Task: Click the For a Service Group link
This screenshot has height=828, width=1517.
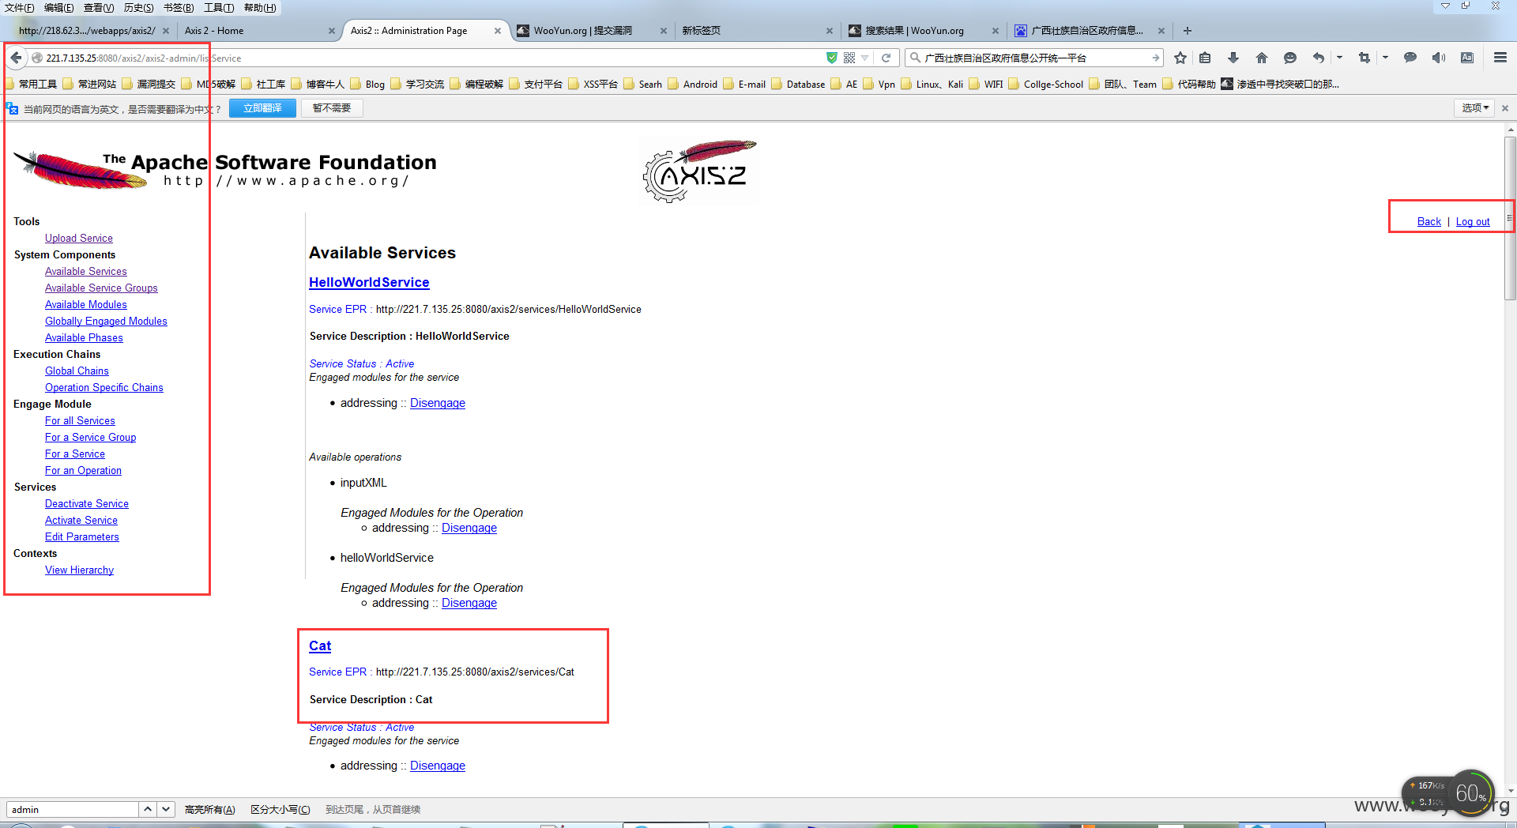Action: (90, 437)
